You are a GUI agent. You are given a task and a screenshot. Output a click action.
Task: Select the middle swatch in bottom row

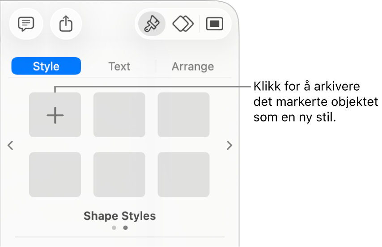point(119,174)
